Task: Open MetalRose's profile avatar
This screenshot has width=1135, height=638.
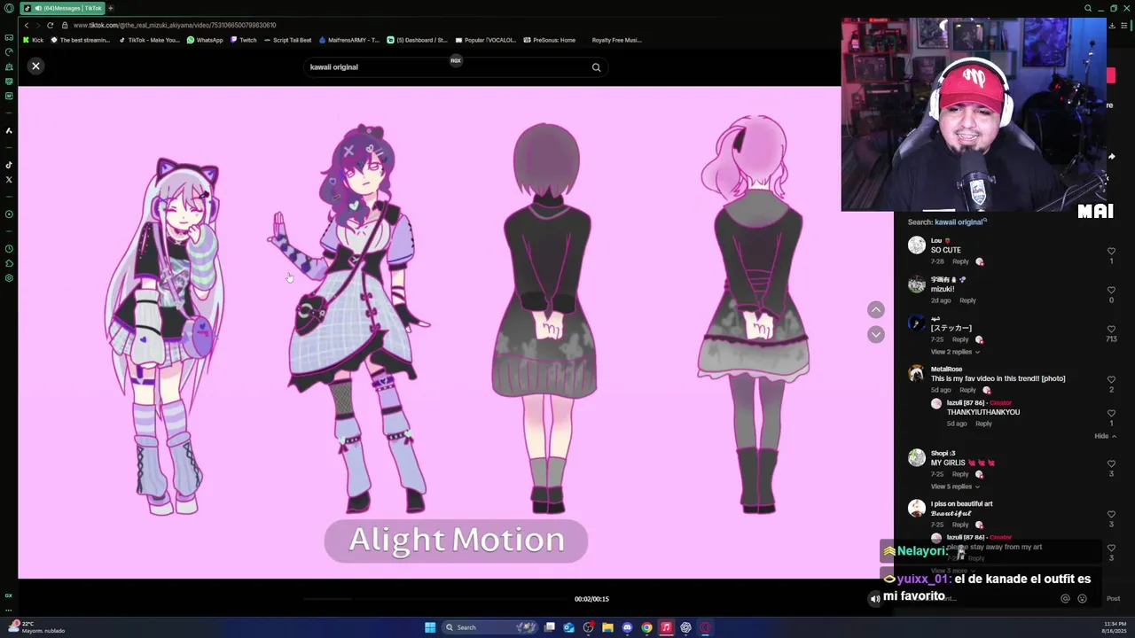Action: pyautogui.click(x=917, y=373)
